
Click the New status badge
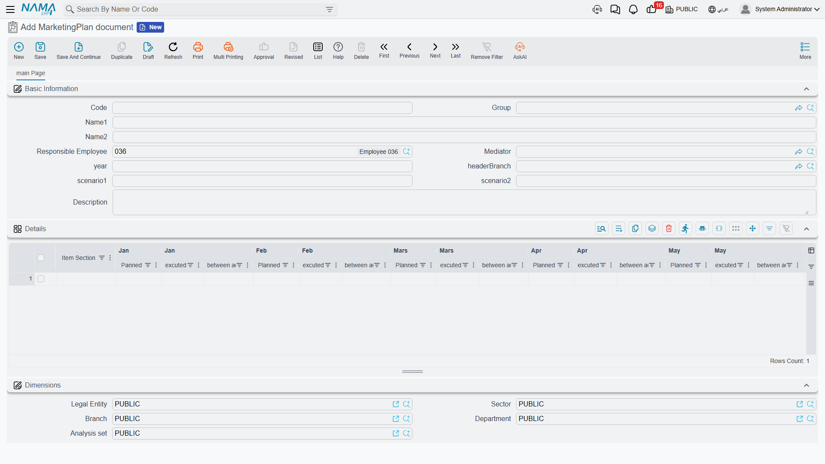point(150,27)
